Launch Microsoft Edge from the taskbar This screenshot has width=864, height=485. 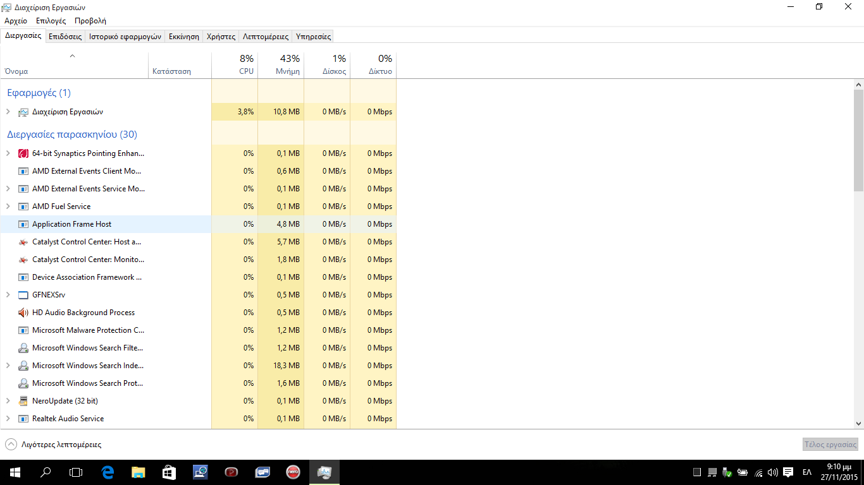coord(108,472)
